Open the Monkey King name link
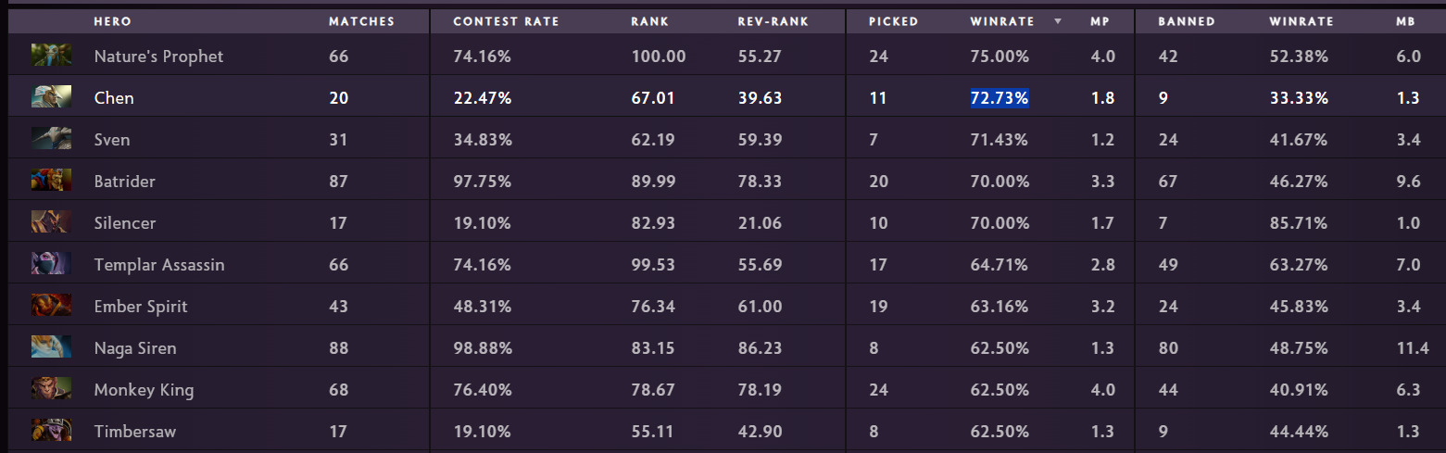 pos(144,390)
